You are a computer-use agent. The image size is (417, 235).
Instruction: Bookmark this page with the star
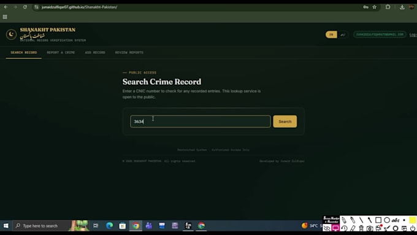375,7
